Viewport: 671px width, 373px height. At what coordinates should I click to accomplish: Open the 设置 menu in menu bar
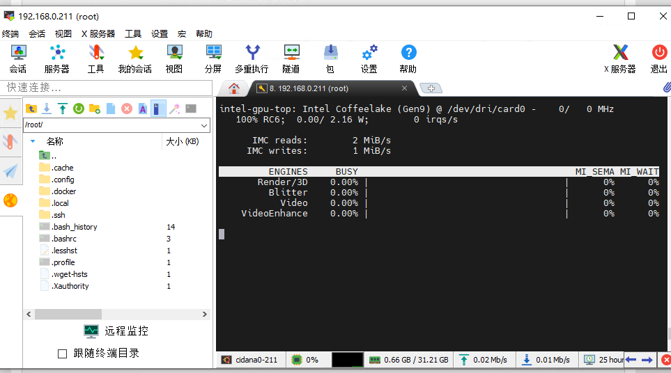coord(160,33)
